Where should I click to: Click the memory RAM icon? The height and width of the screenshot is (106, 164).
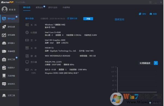[27, 70]
